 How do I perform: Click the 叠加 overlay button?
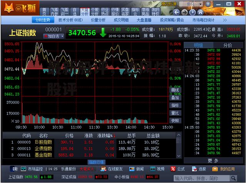175,98
